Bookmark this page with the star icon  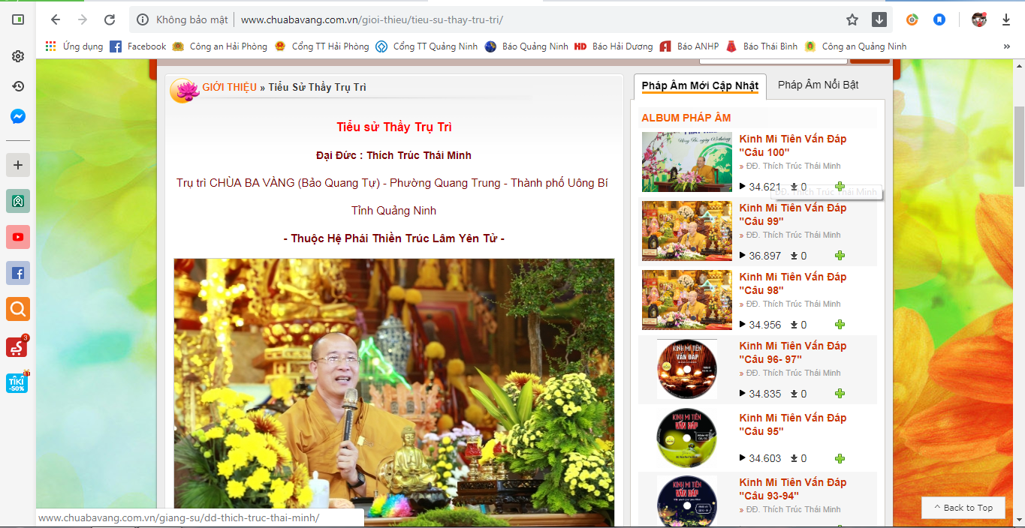[x=852, y=20]
